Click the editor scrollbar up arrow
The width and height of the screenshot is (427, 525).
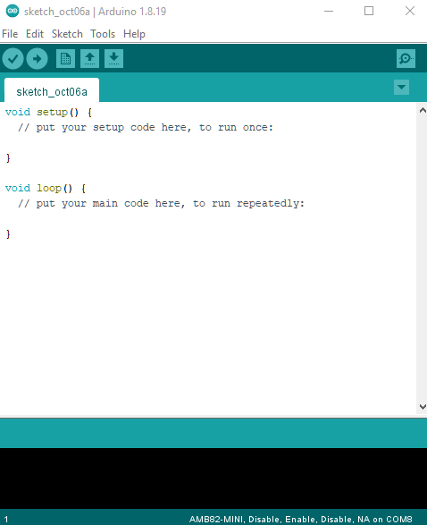[x=423, y=110]
